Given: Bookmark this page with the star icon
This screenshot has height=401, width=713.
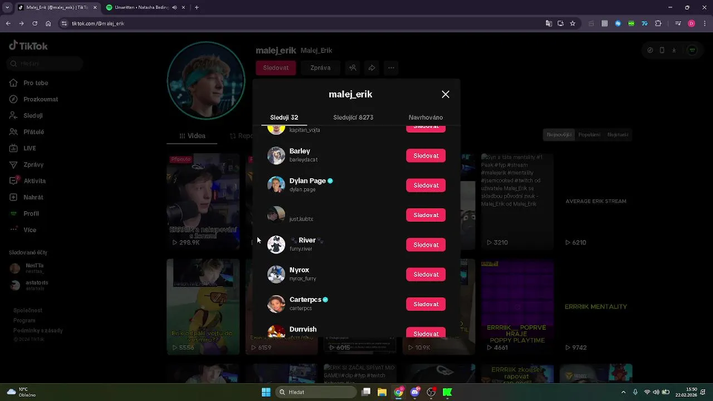Looking at the screenshot, I should coord(572,23).
